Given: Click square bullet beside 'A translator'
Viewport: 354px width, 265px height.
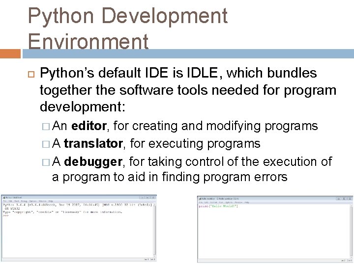Looking at the screenshot, I should pos(46,144).
